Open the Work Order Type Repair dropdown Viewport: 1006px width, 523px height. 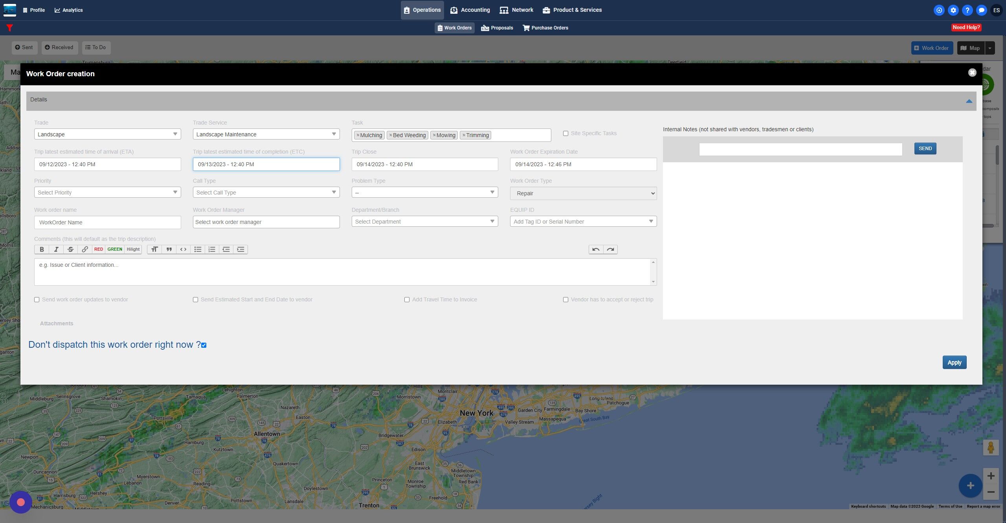click(x=583, y=193)
